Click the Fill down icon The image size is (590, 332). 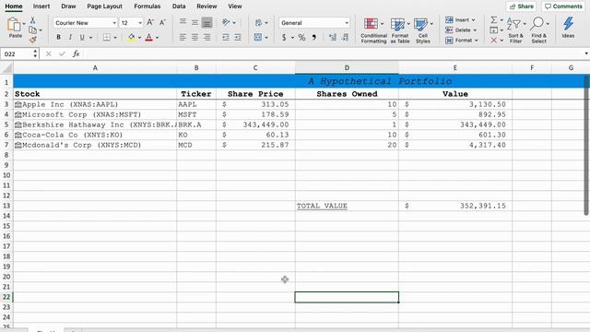(x=494, y=30)
